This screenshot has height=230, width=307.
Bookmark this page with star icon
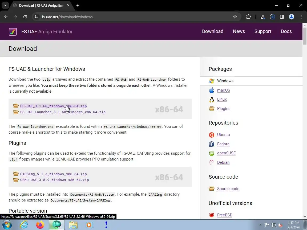(235, 17)
